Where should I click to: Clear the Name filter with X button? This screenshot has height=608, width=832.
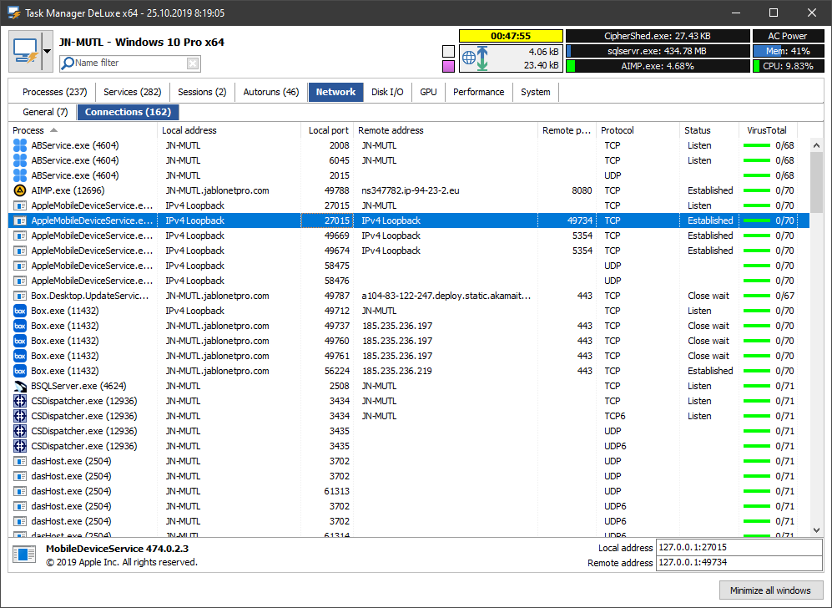click(193, 63)
